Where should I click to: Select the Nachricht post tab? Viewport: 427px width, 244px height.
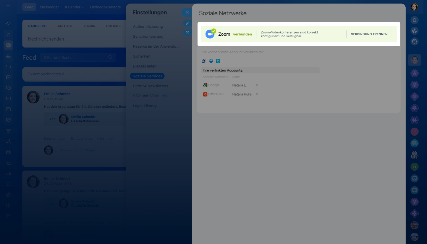pos(38,26)
